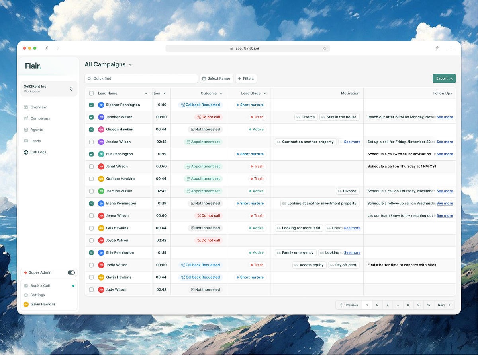Click See more in Jennifer Wilson's Follow Ups
Viewport: 478px width, 355px height.
pyautogui.click(x=445, y=117)
